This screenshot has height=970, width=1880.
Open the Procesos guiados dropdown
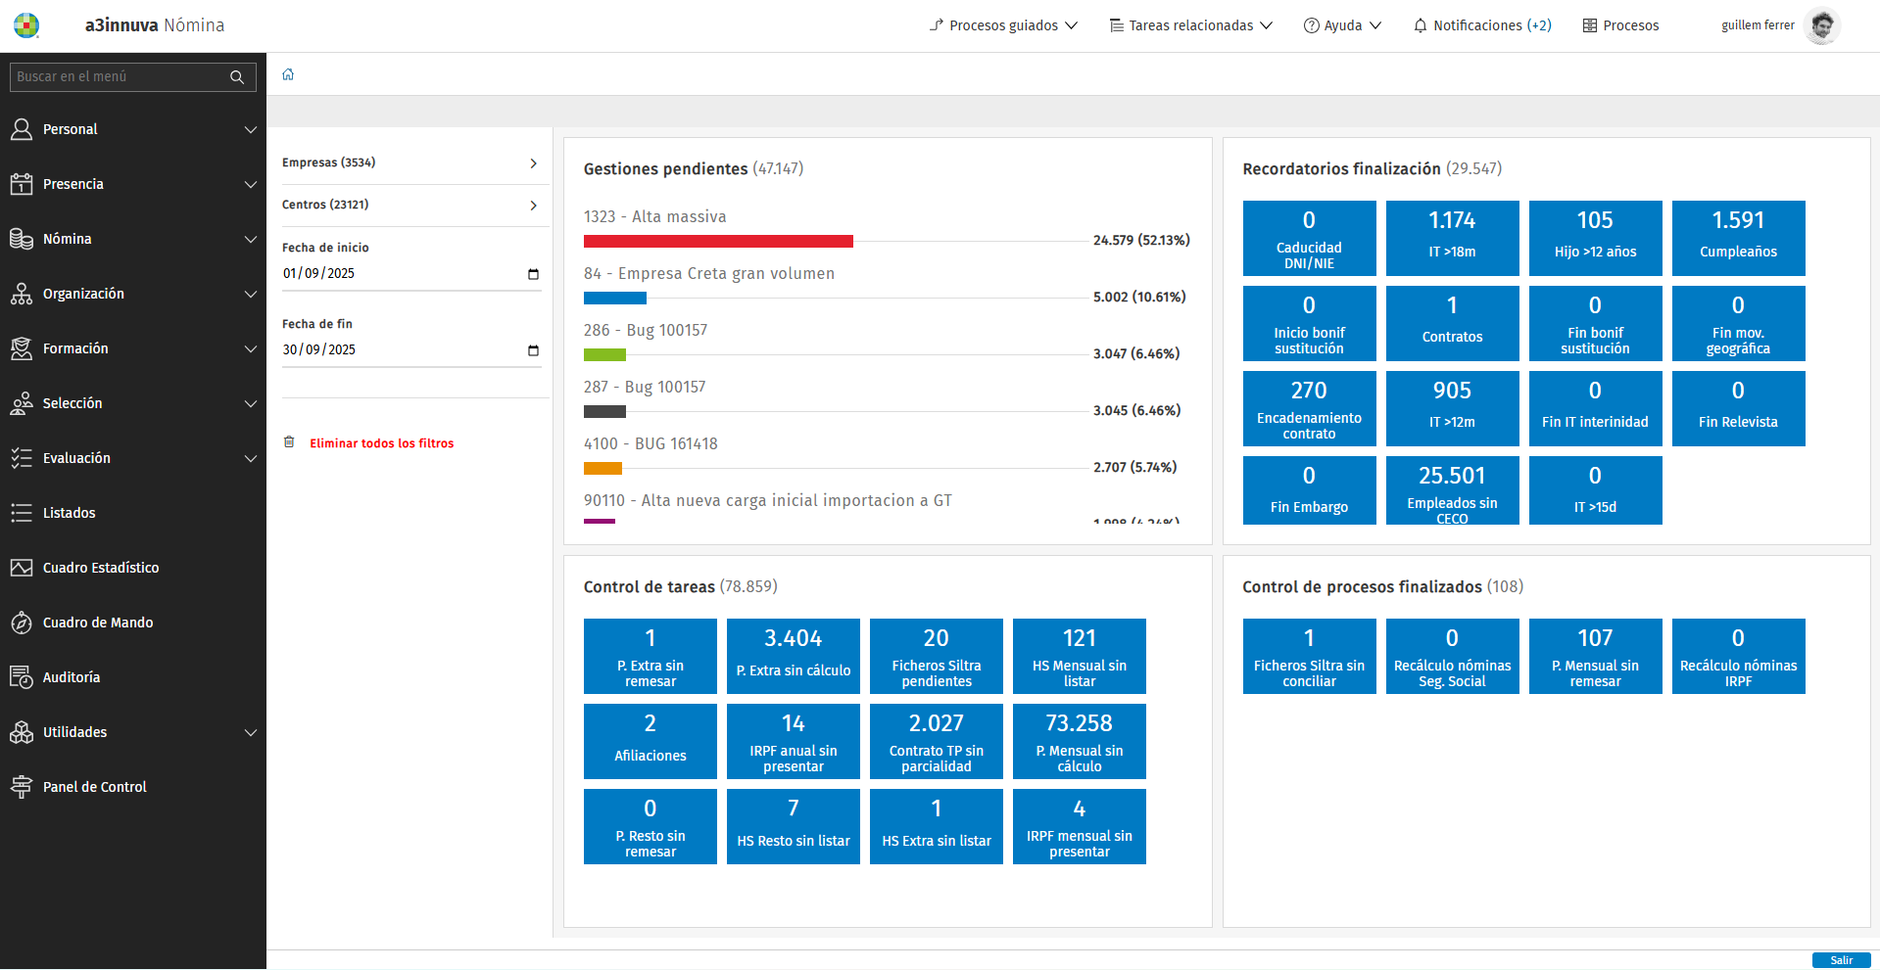tap(1003, 25)
